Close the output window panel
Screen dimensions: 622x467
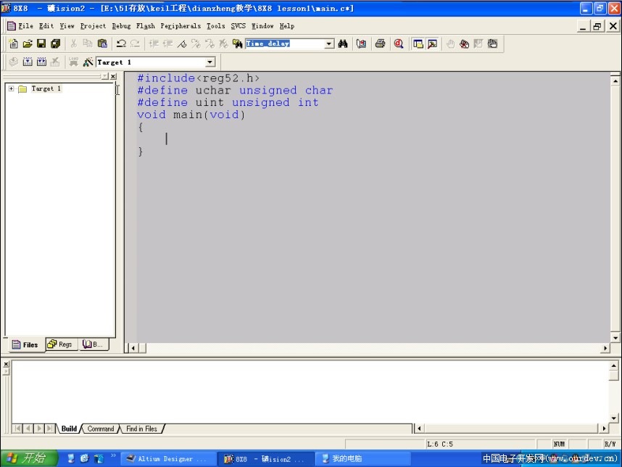coord(6,364)
